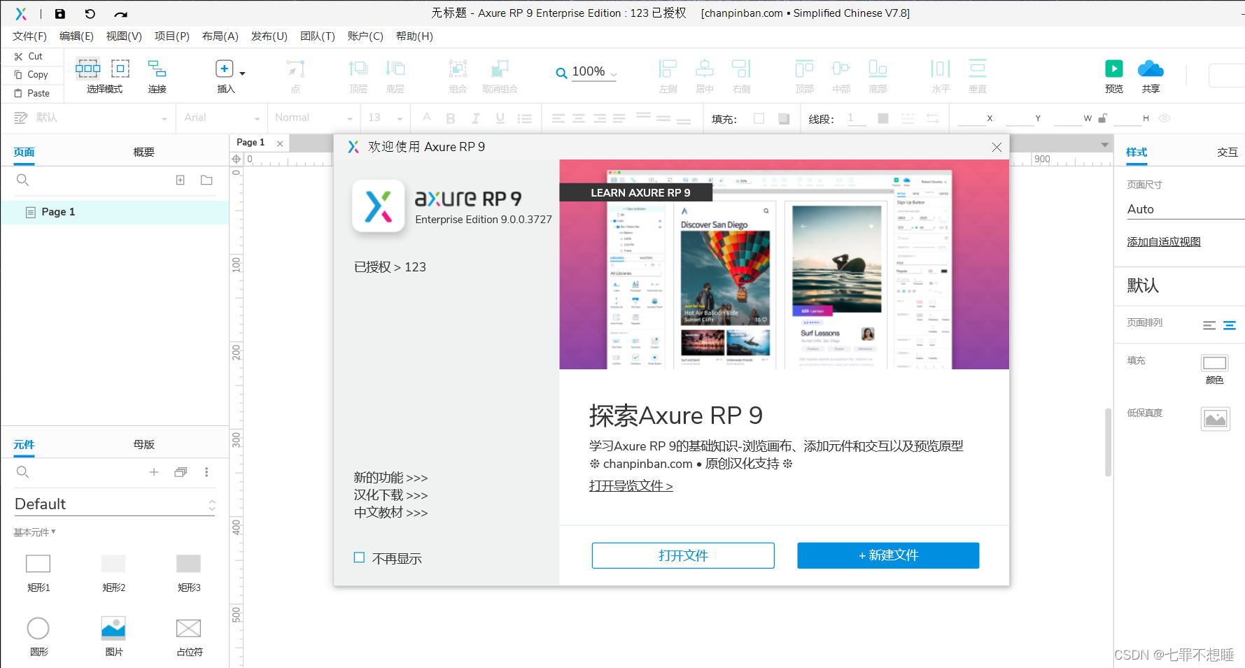Click the 顶部 align top icon
The image size is (1245, 668).
(x=804, y=69)
